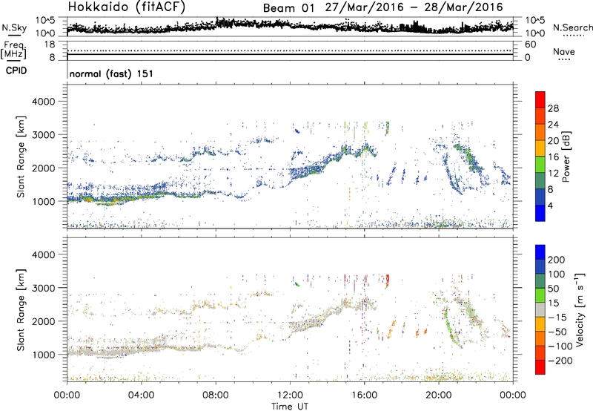
Task: Click the '20:00' time axis tick
Action: click(x=439, y=395)
